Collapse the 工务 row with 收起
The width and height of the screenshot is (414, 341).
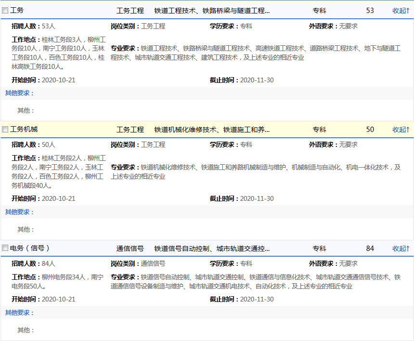pyautogui.click(x=401, y=11)
